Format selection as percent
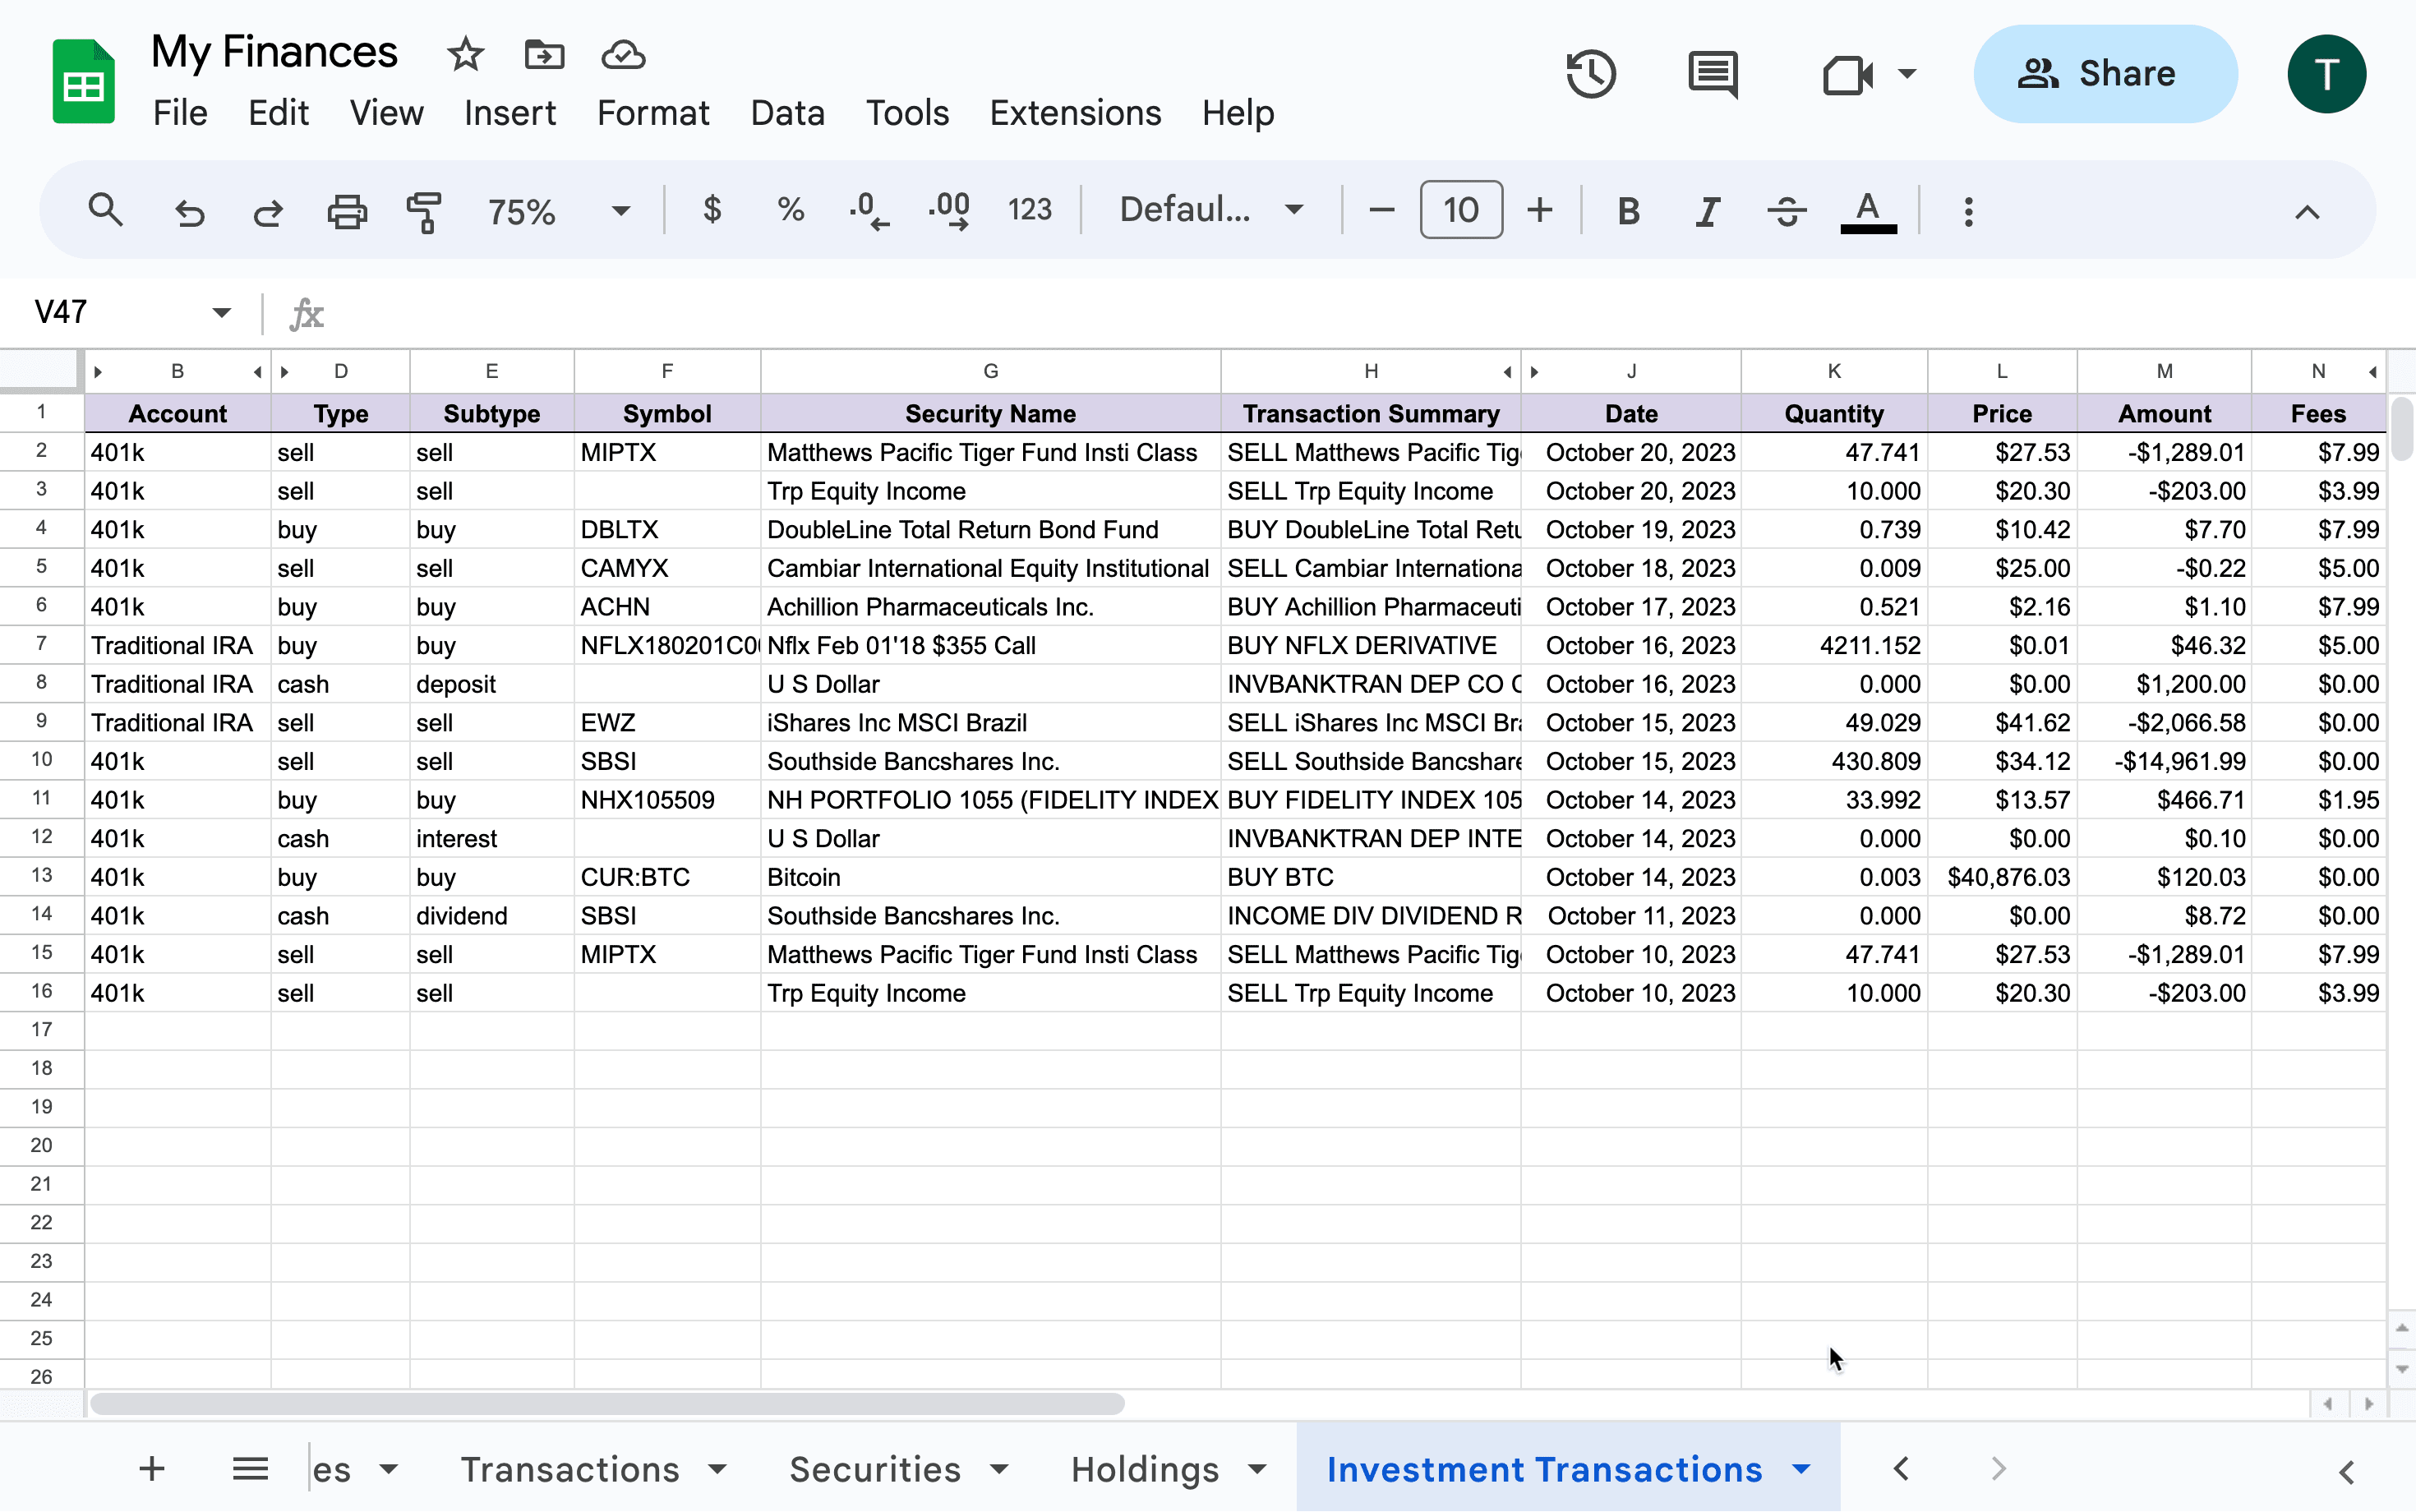 (x=790, y=209)
